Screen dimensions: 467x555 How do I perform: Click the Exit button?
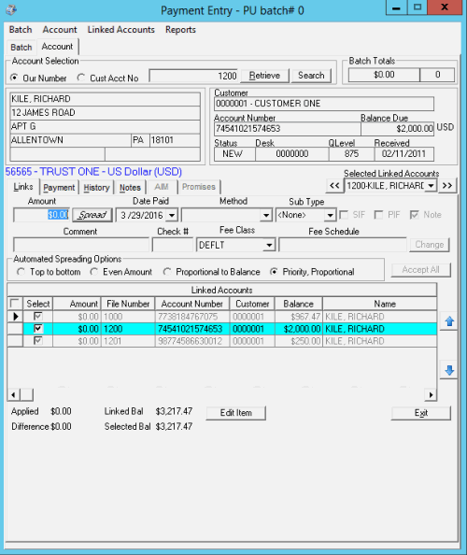[x=421, y=413]
